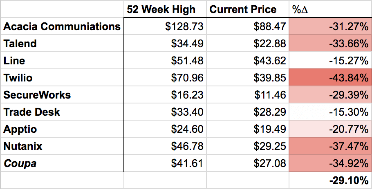Click Apptio's -20.77% change cell

[330, 129]
